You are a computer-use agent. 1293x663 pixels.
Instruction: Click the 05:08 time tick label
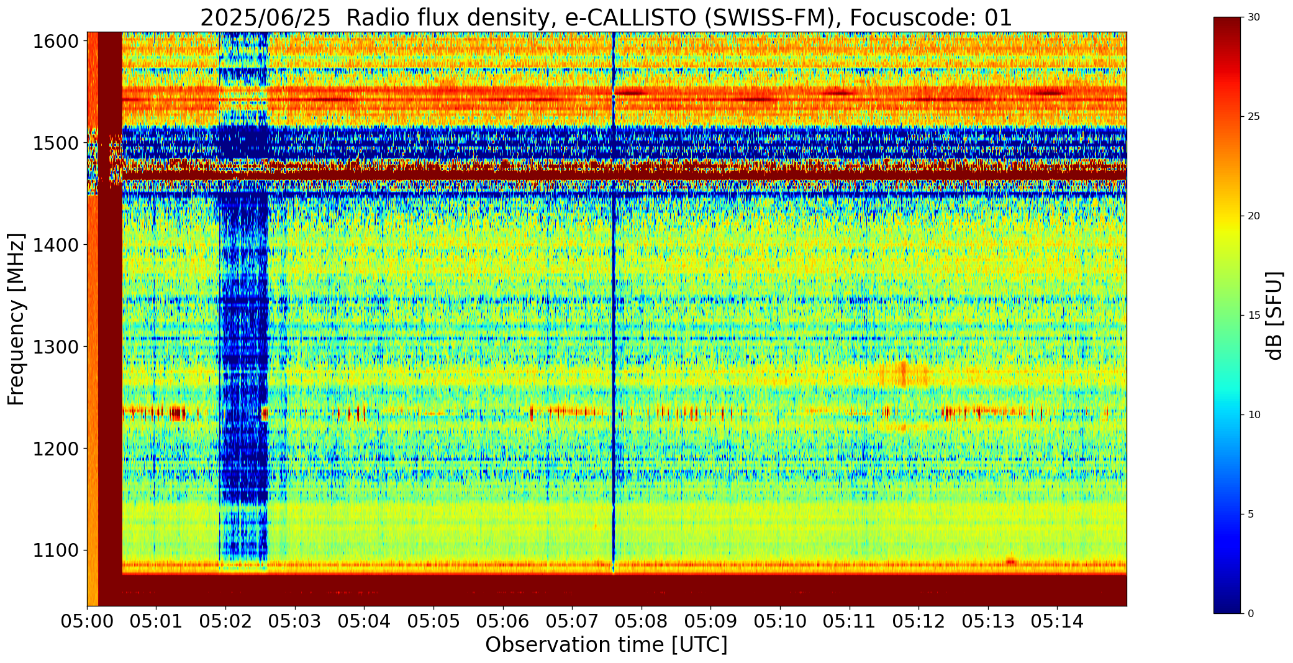[x=642, y=621]
